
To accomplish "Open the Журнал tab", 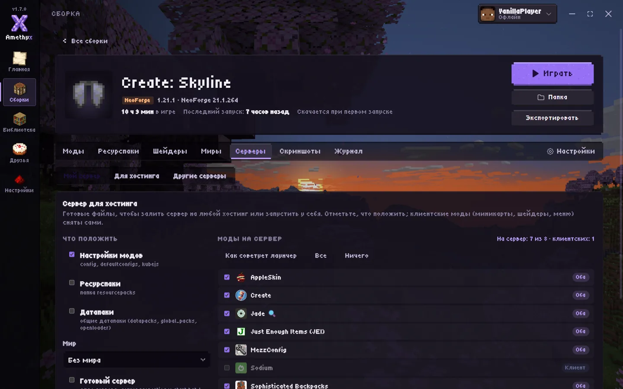I will coord(348,151).
